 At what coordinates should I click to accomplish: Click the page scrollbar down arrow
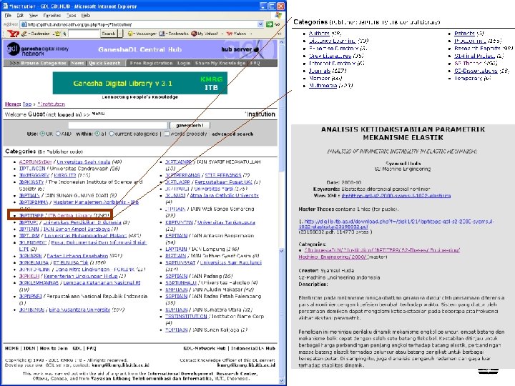(282, 381)
